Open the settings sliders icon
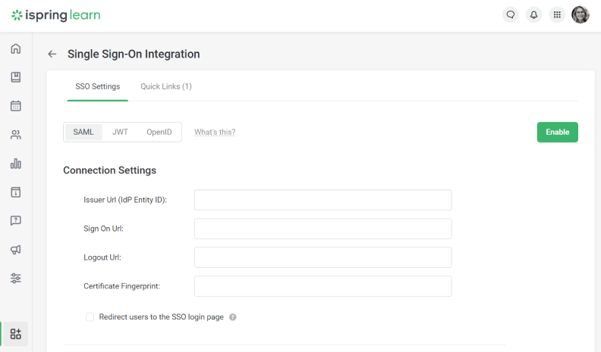The height and width of the screenshot is (352, 601). [16, 279]
